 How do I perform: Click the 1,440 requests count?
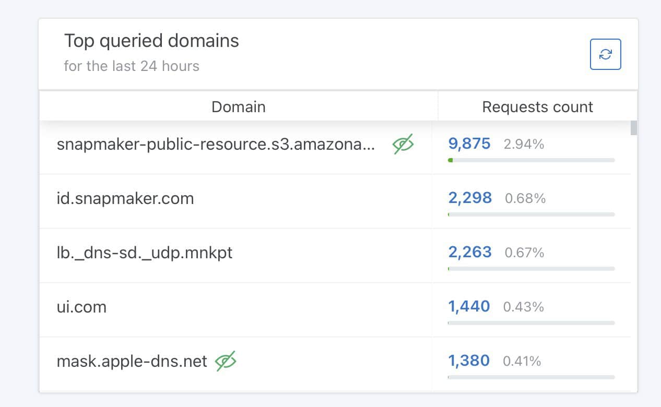click(x=469, y=307)
